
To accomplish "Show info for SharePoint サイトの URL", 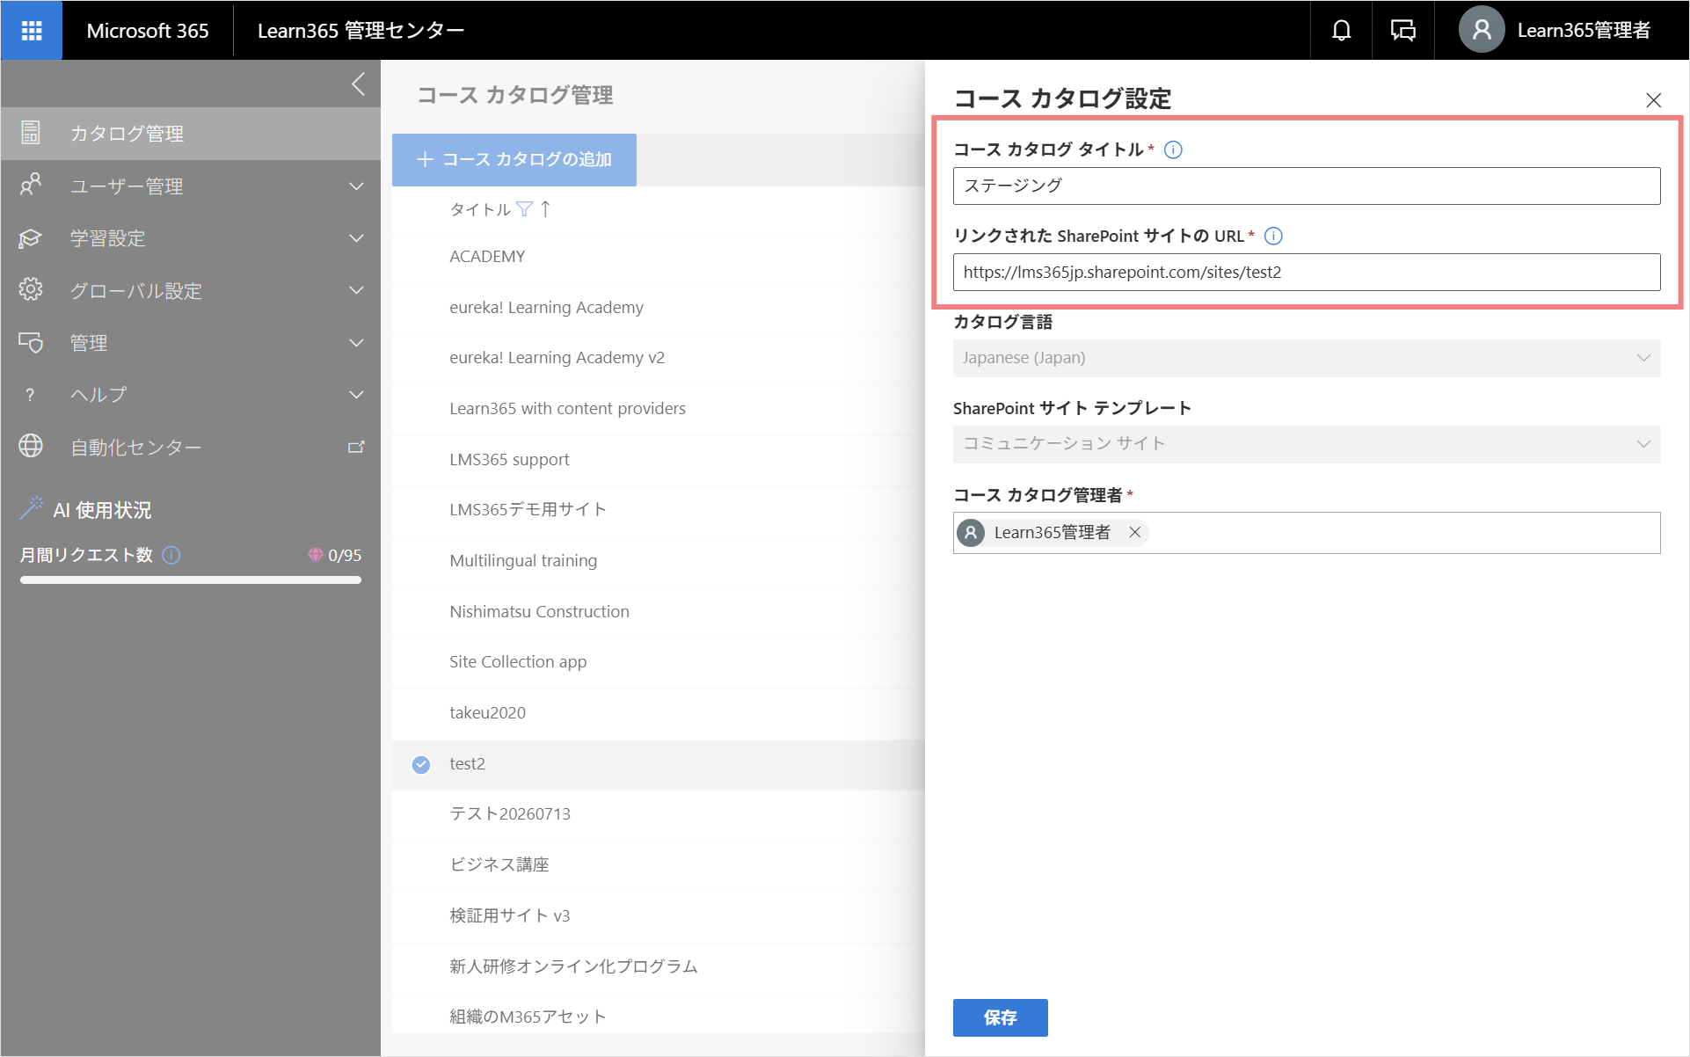I will [x=1273, y=236].
